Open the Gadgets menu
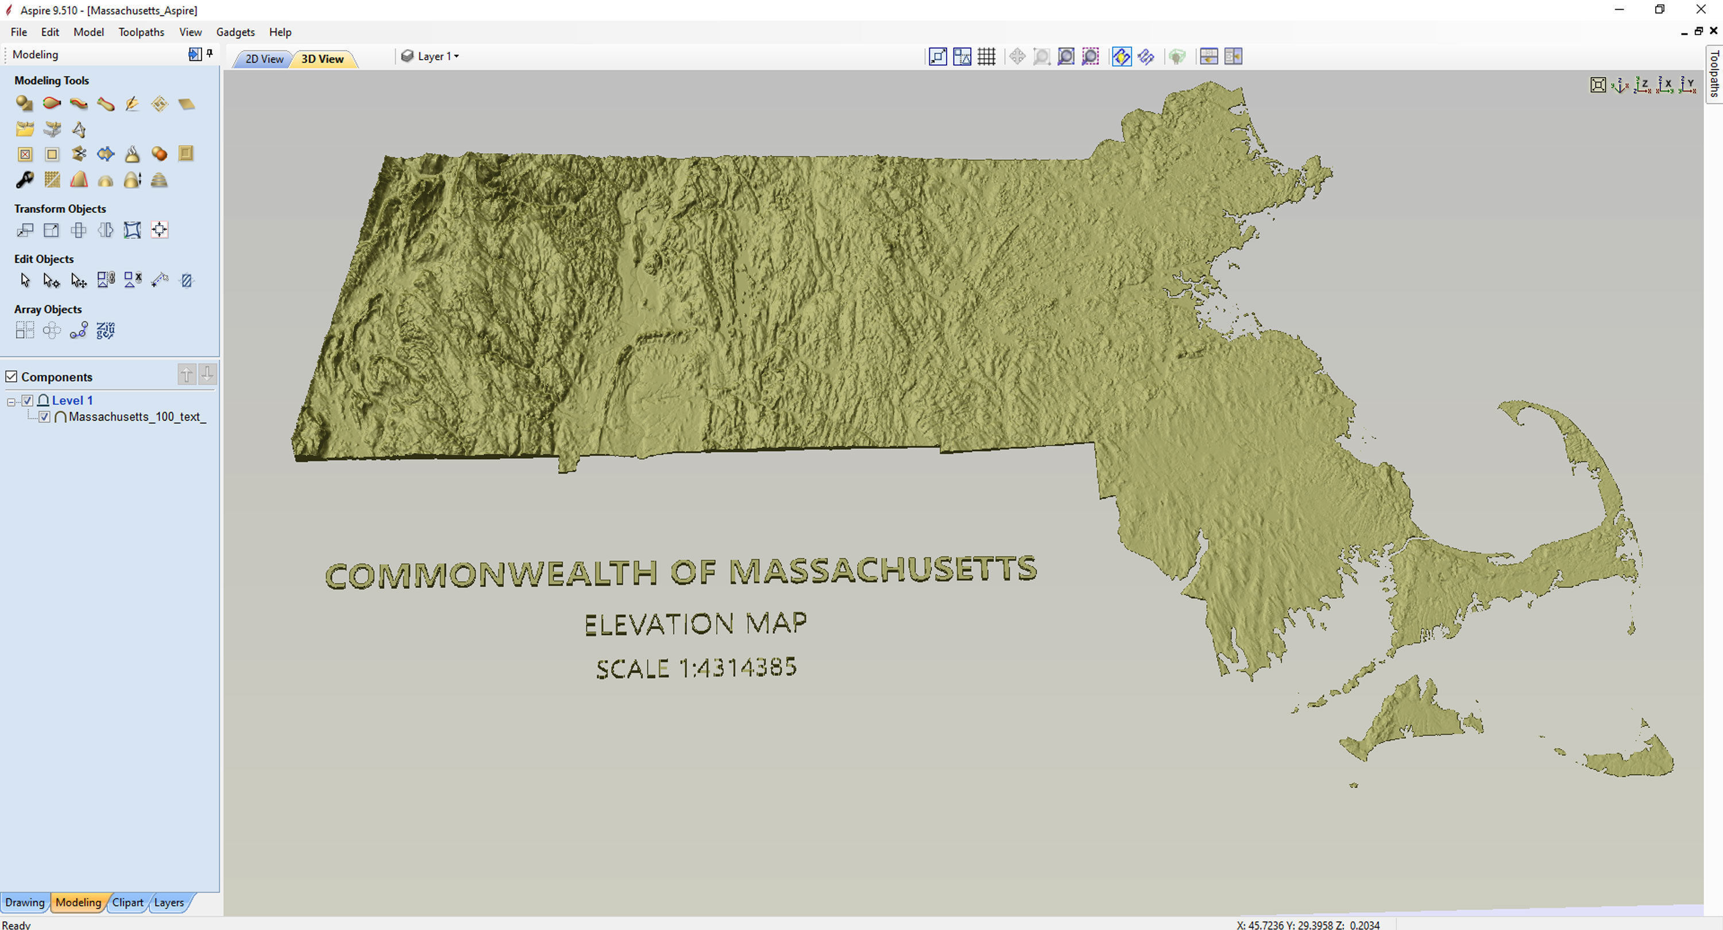Viewport: 1723px width, 930px height. [235, 32]
